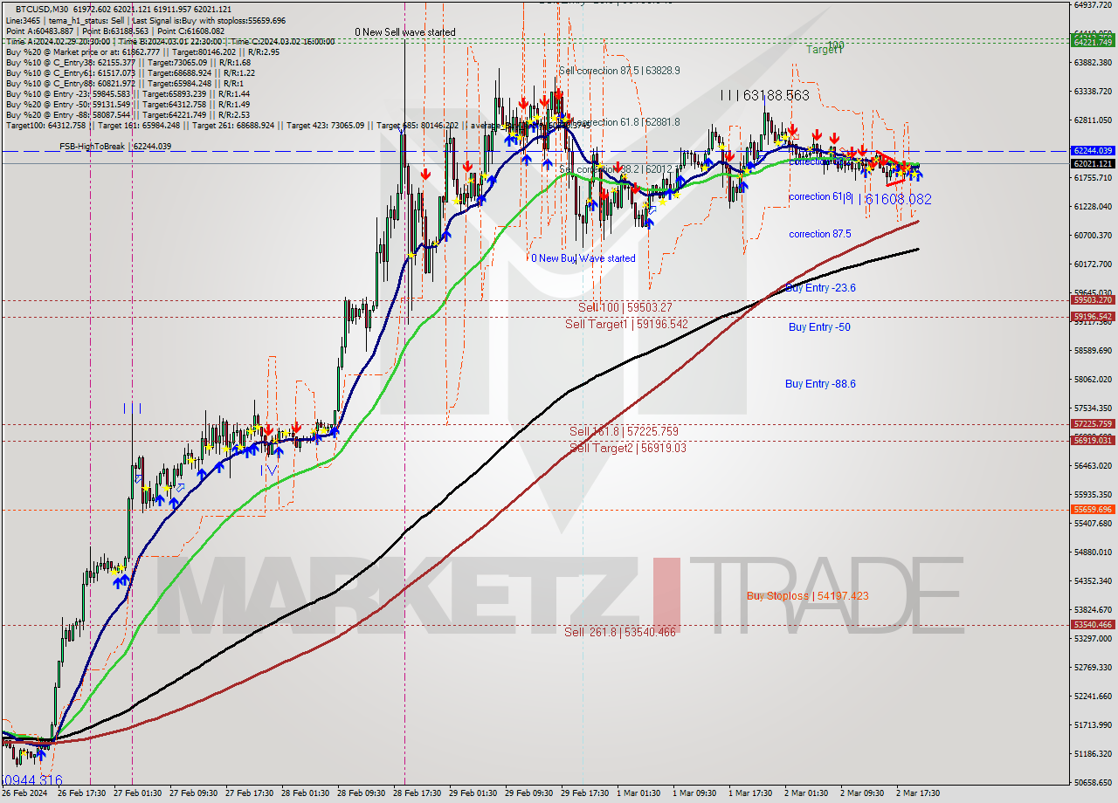Click the 'Buy Entry -23.6' label

(x=820, y=288)
